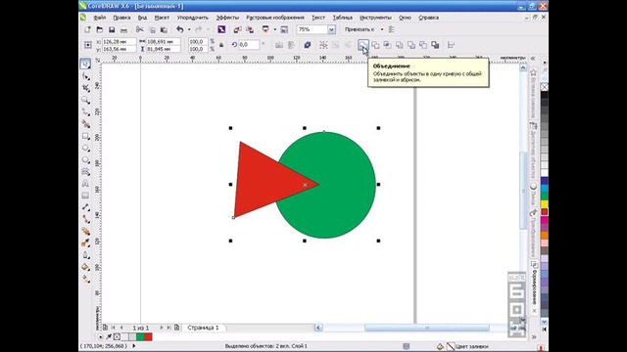Image resolution: width=627 pixels, height=352 pixels.
Task: Click the rotation angle field
Action: pos(249,45)
